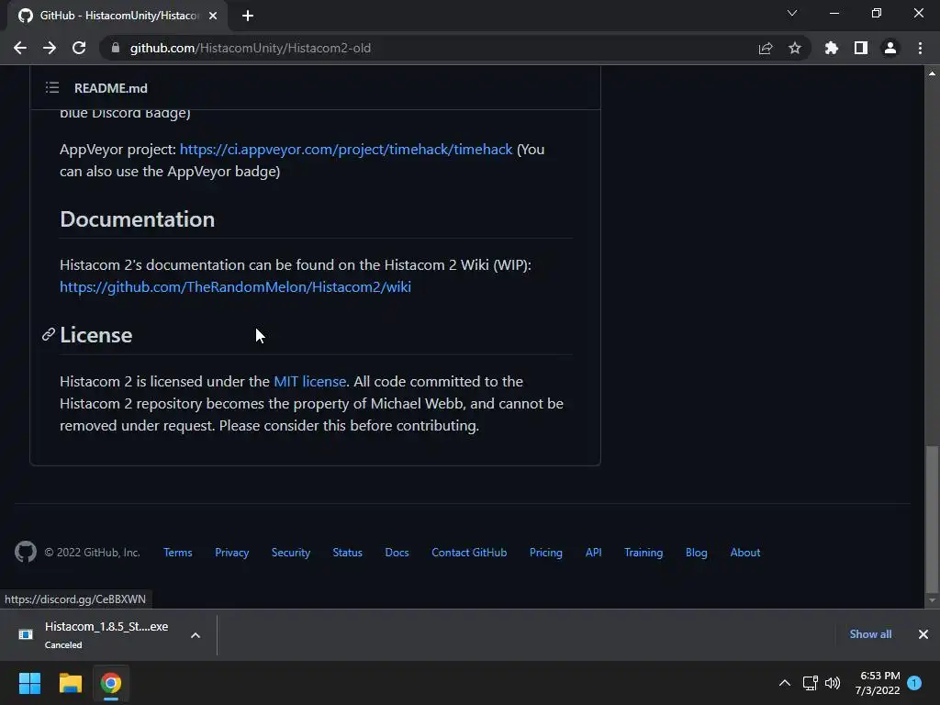Open Chrome from the taskbar
The image size is (940, 705).
pos(111,683)
